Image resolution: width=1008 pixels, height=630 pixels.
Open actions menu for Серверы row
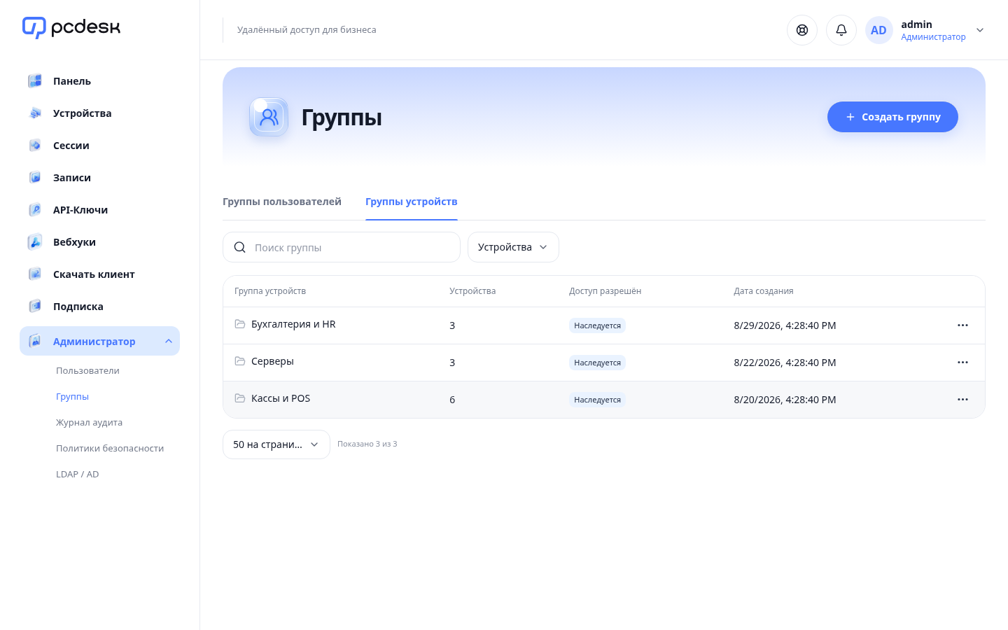point(962,363)
